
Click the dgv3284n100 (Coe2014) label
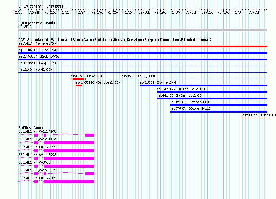[38, 50]
